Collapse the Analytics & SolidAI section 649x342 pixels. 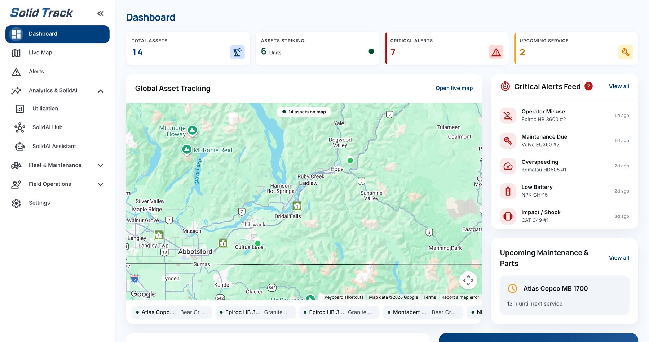coord(101,91)
